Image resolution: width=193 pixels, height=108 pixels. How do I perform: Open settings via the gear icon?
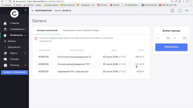click(x=172, y=11)
